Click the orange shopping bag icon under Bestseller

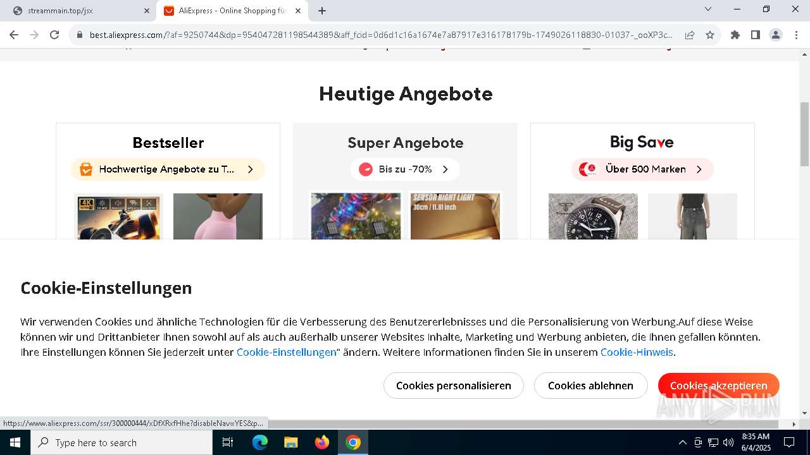(x=87, y=169)
